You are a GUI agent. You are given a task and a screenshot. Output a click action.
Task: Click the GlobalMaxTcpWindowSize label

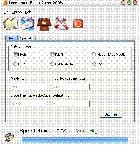tap(30, 95)
